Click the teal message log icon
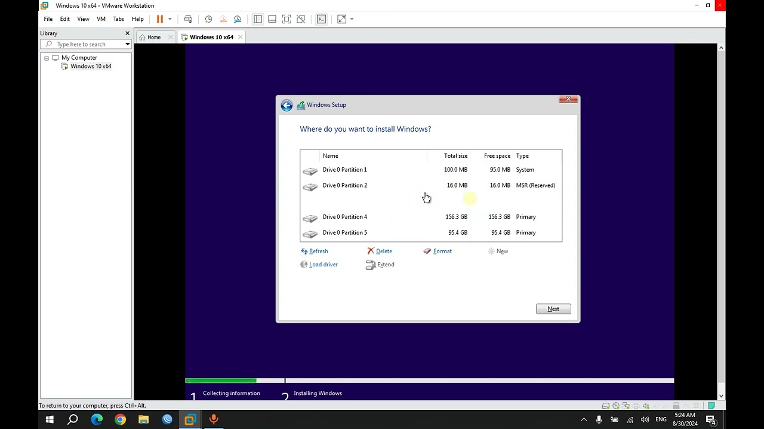 (x=711, y=406)
